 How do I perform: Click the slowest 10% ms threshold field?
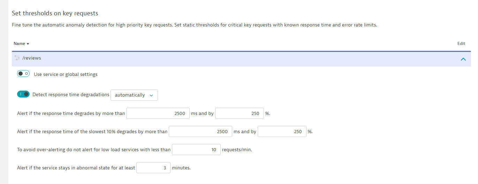click(x=200, y=131)
